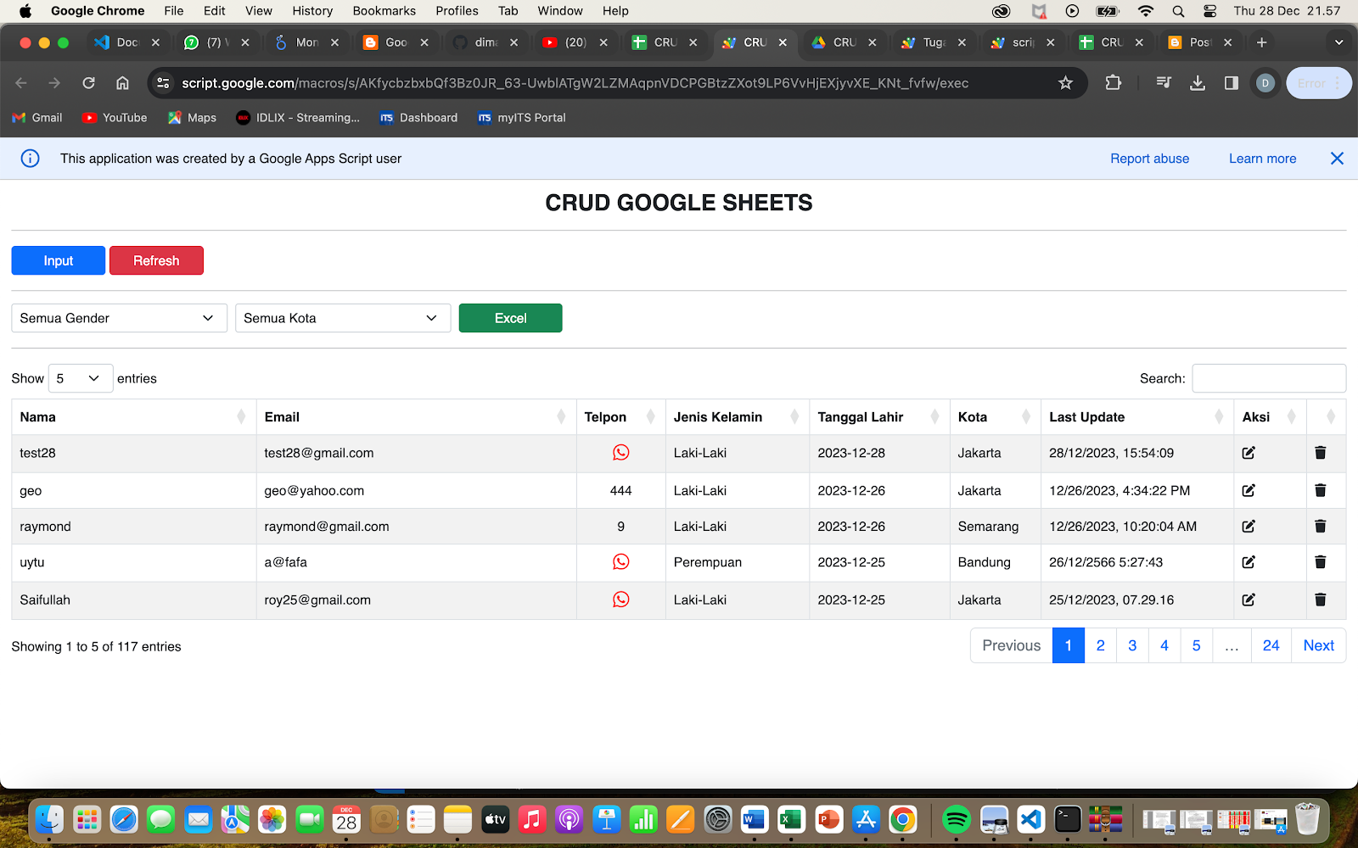
Task: Close the Apps Script info banner
Action: click(x=1337, y=159)
